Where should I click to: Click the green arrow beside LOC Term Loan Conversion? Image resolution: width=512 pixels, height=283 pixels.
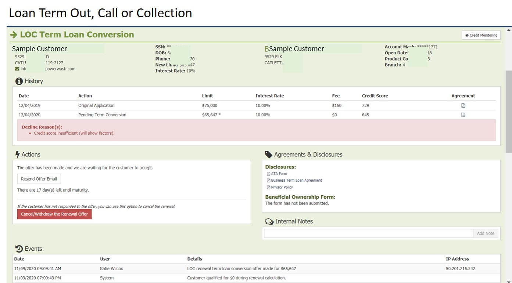click(x=14, y=35)
